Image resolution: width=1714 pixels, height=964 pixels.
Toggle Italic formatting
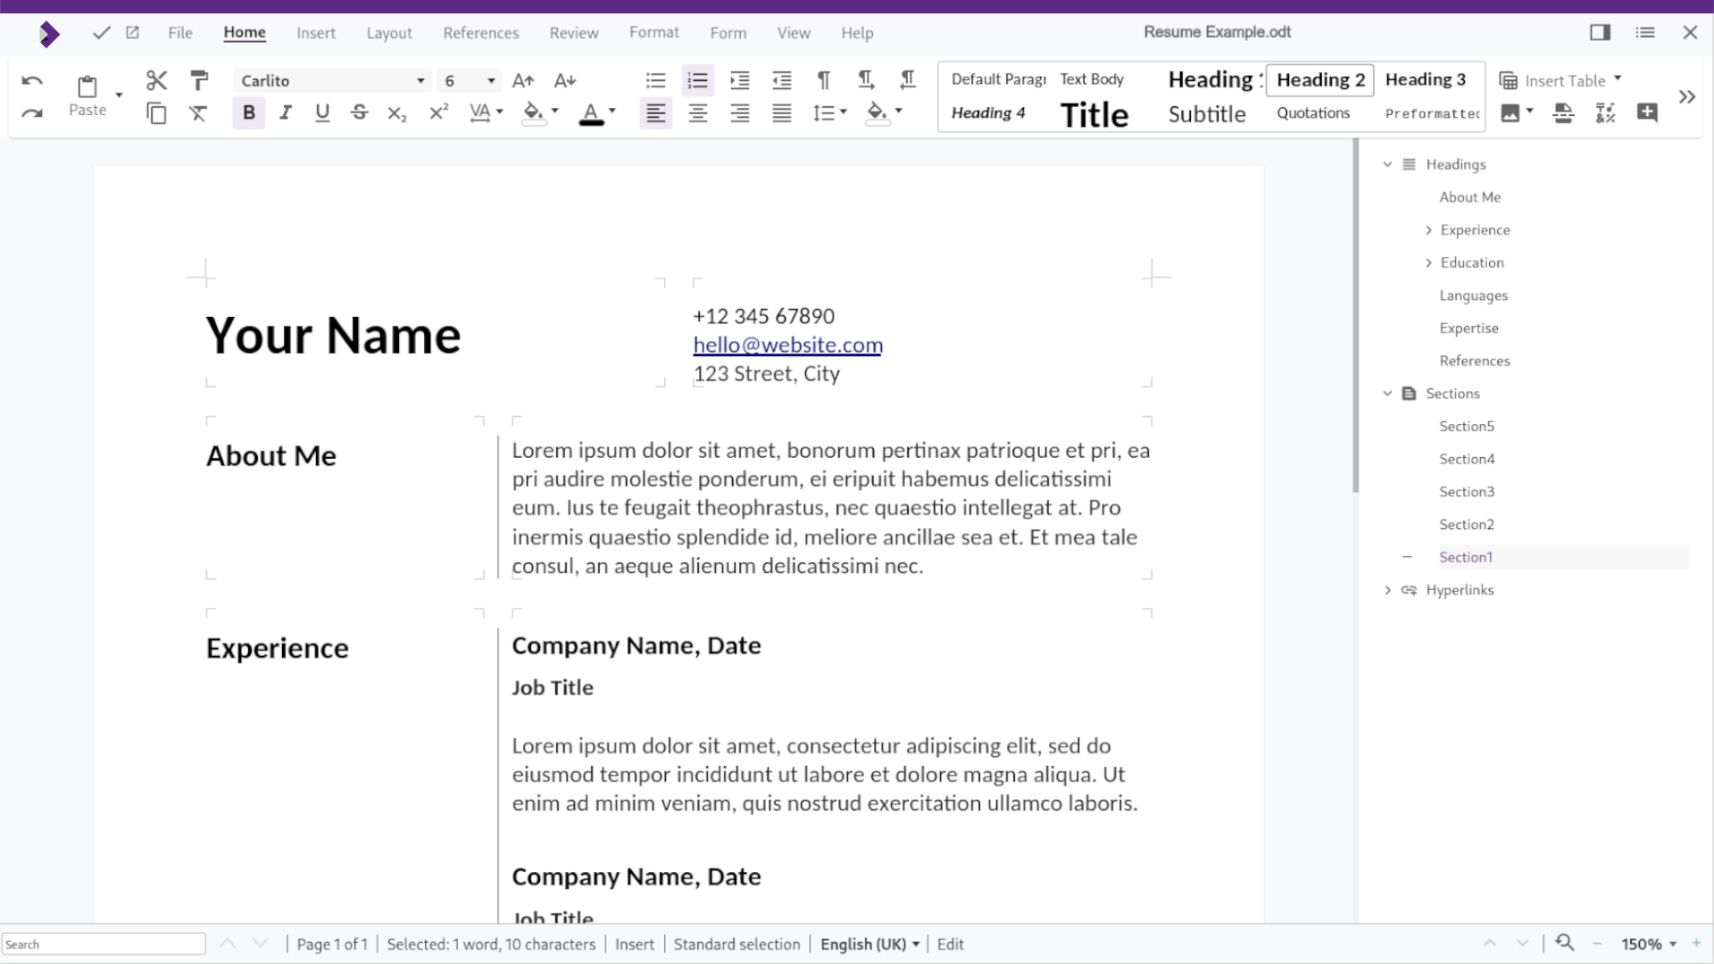[286, 112]
